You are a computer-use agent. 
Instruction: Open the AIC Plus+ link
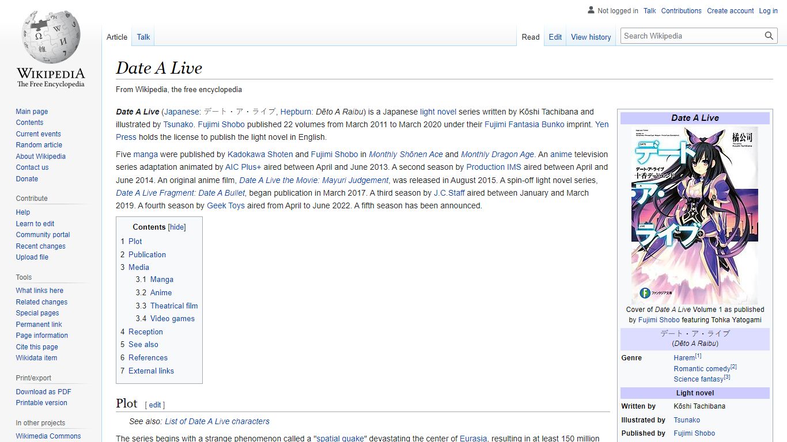point(243,167)
